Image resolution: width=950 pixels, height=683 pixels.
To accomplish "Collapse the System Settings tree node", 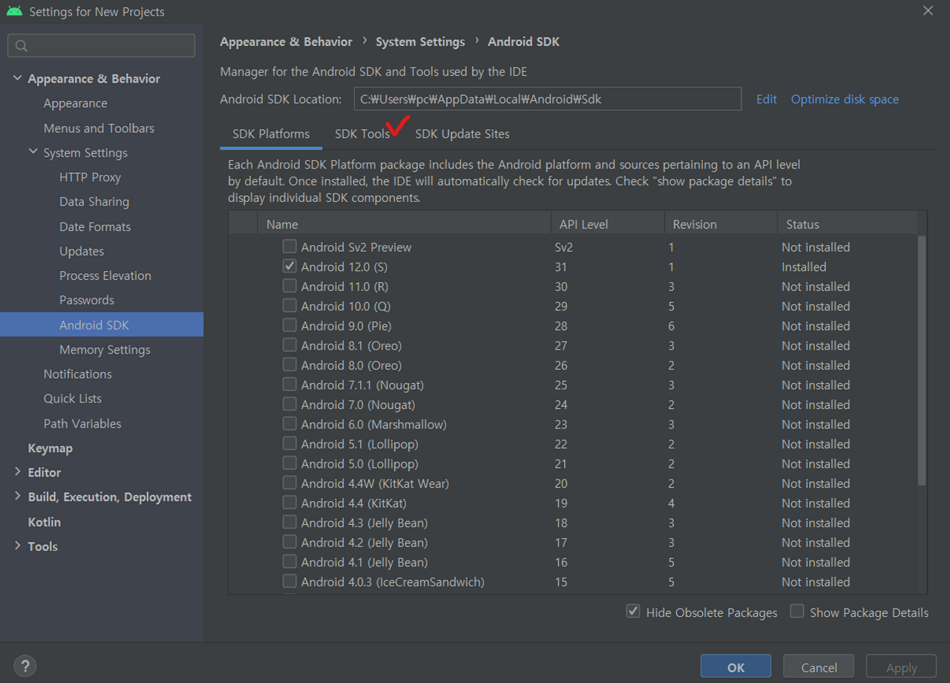I will tap(33, 152).
